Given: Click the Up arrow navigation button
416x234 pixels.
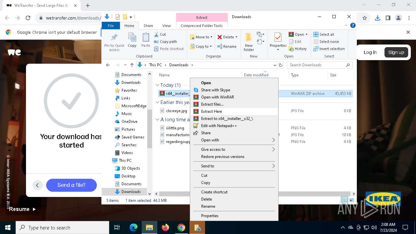Looking at the screenshot, I should [x=132, y=65].
